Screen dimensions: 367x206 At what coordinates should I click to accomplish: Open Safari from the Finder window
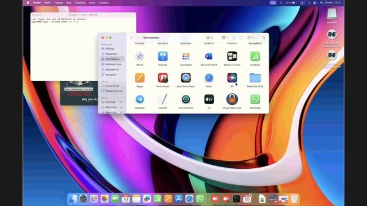coord(209,78)
